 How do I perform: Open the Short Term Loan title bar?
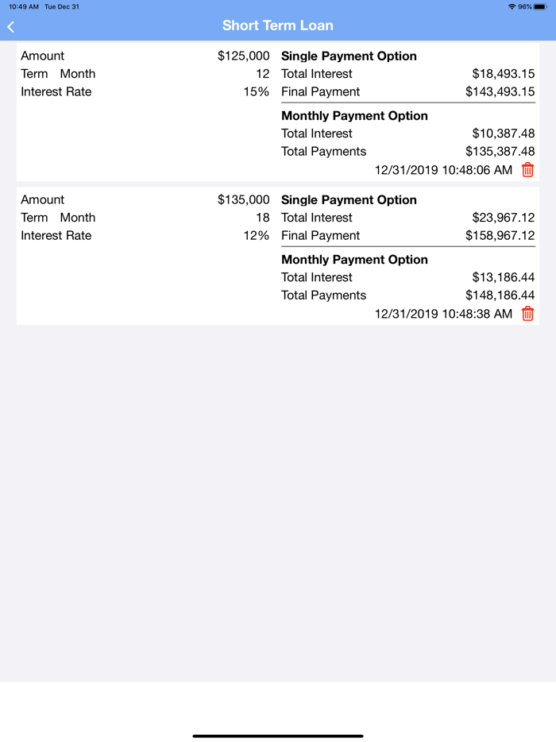tap(278, 26)
